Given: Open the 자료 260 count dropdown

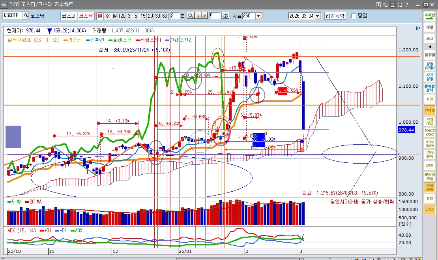Looking at the screenshot, I should click(x=259, y=16).
